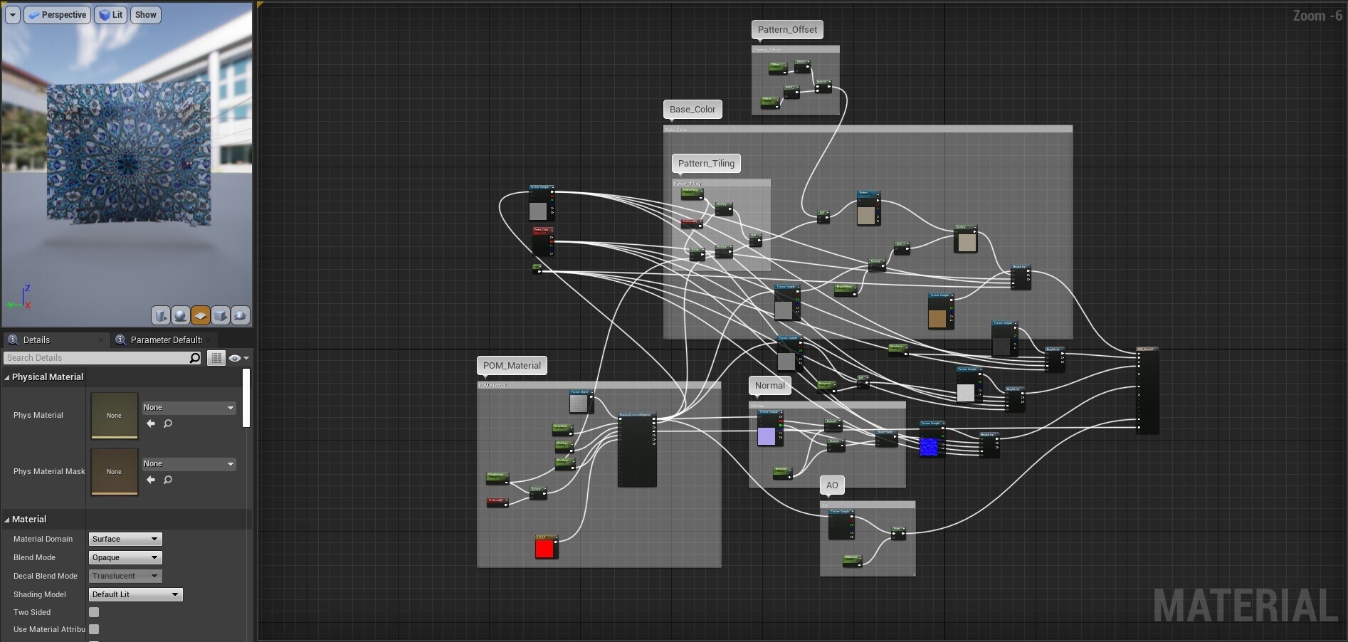This screenshot has width=1348, height=642.
Task: Toggle Use Material Attributes checkbox
Action: (x=94, y=629)
